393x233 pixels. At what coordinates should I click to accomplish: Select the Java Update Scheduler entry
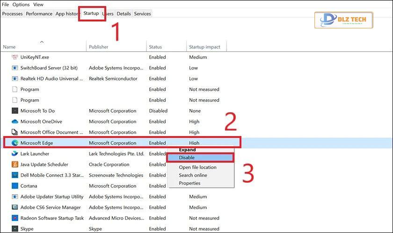[44, 164]
